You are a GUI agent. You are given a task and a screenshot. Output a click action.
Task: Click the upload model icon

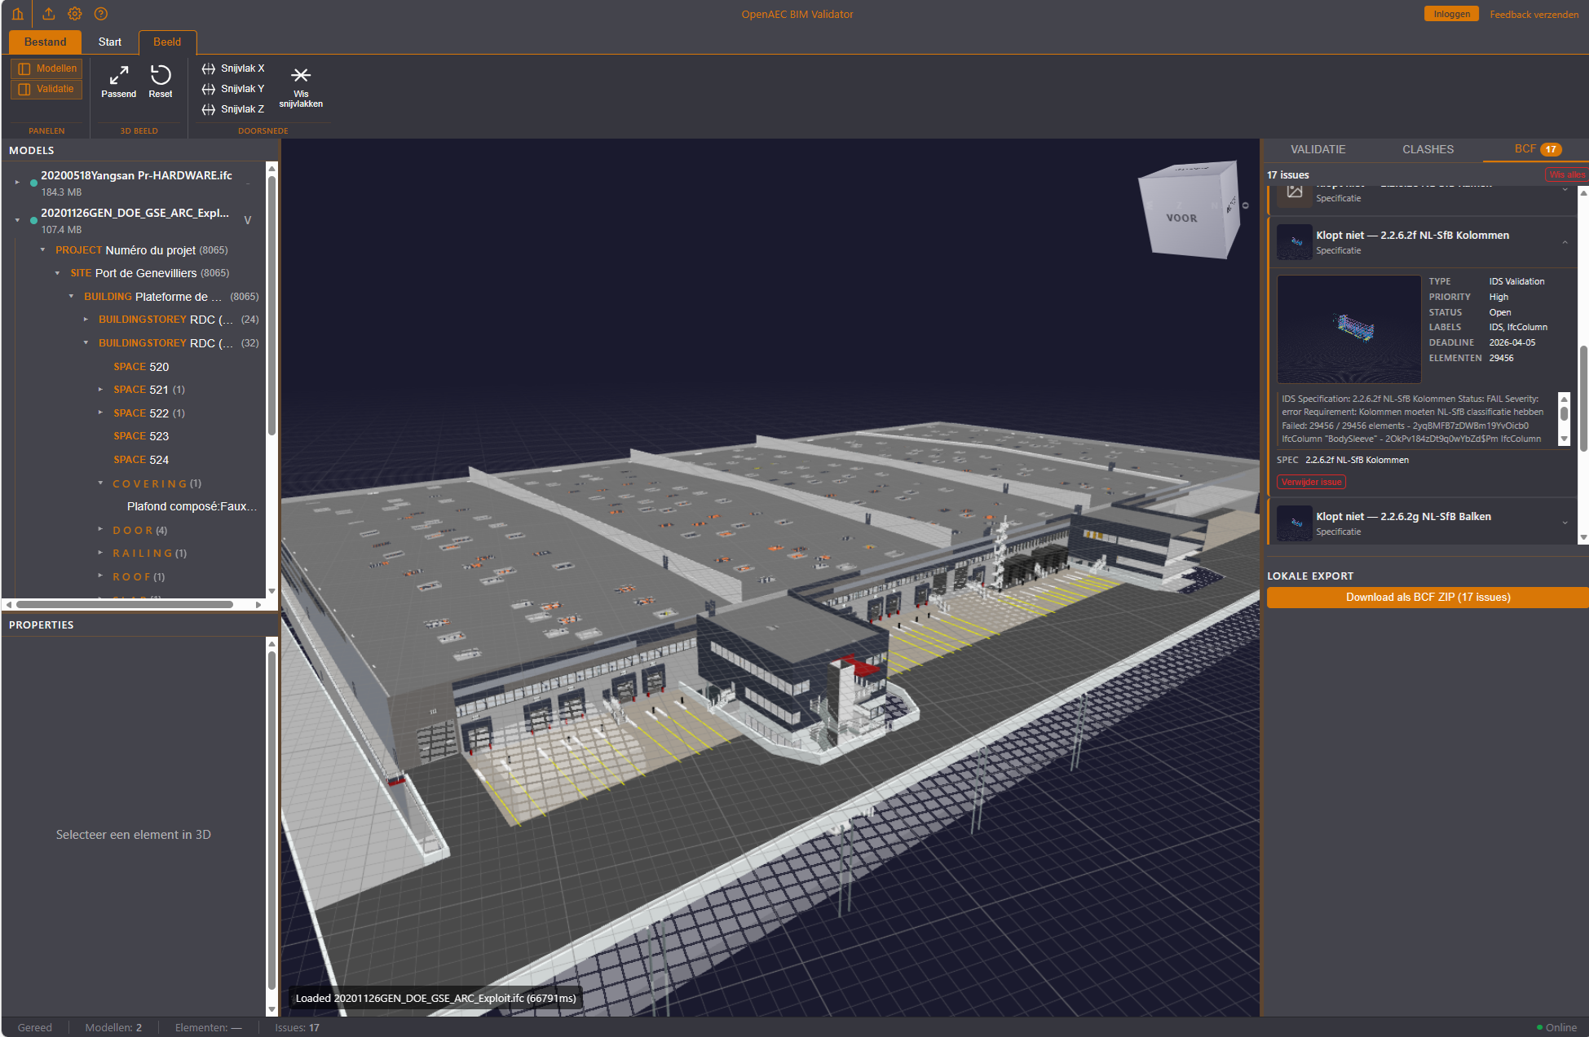point(47,13)
